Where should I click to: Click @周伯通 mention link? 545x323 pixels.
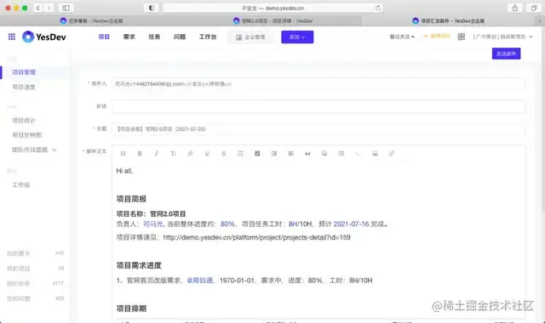tap(199, 280)
